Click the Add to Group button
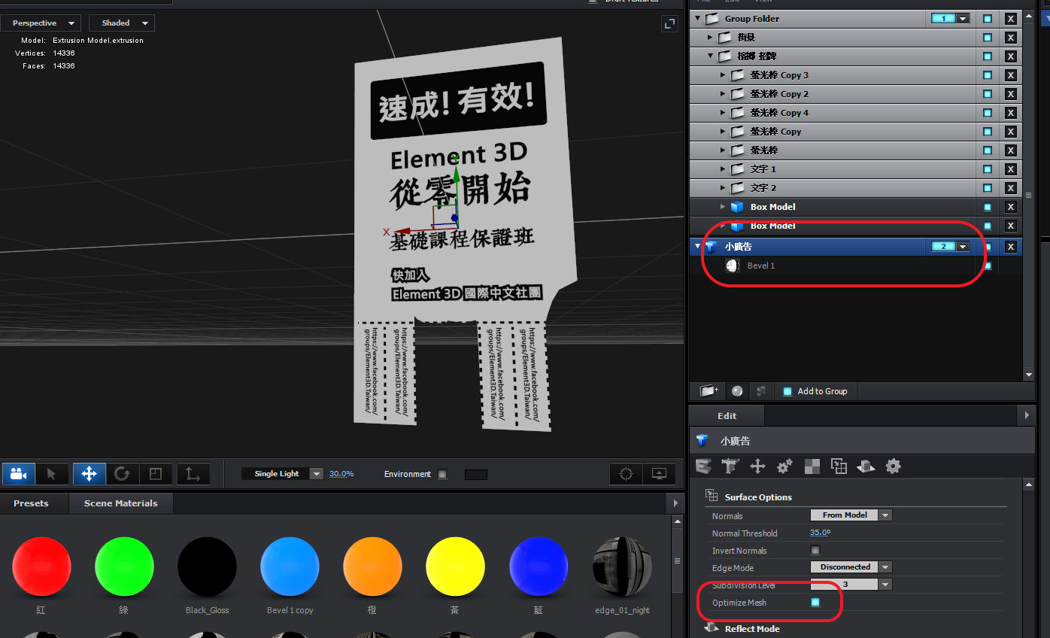 click(815, 391)
